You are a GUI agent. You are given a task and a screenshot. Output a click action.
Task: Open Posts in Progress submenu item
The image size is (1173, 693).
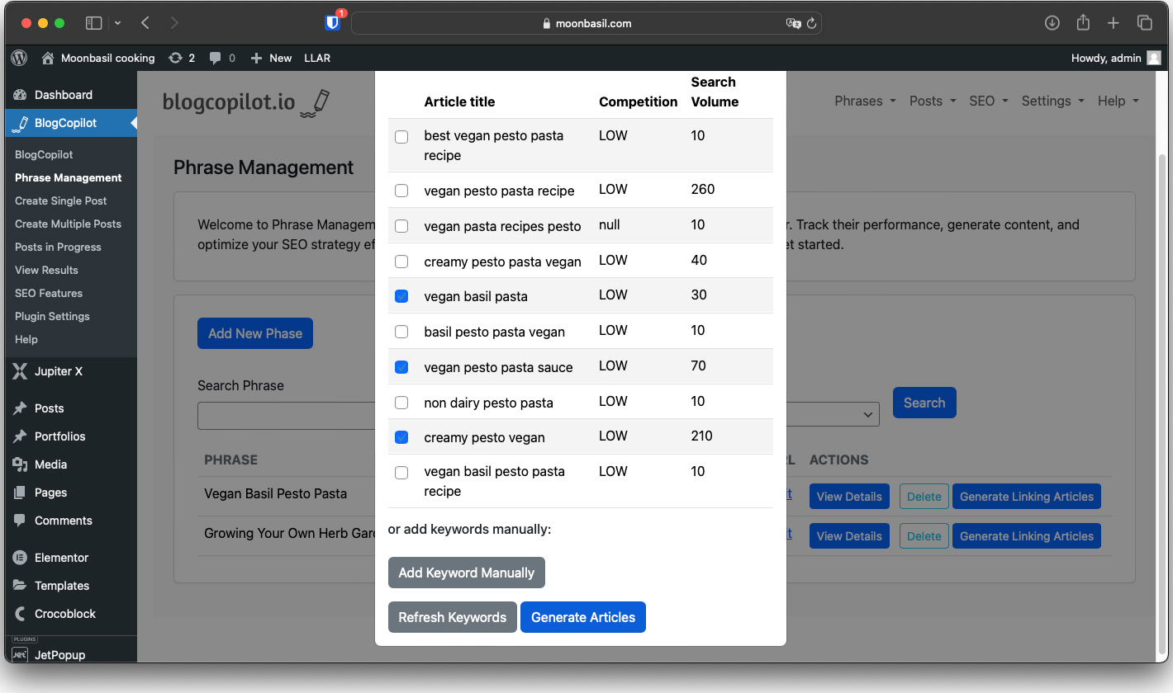tap(58, 247)
